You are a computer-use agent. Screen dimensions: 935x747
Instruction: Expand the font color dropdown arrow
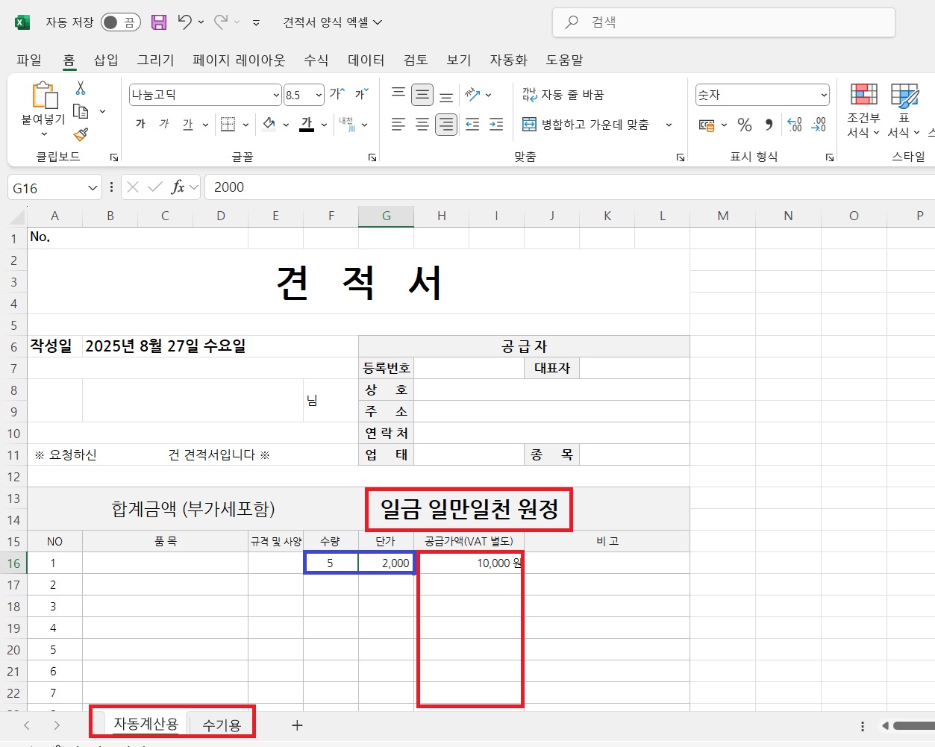[x=324, y=125]
